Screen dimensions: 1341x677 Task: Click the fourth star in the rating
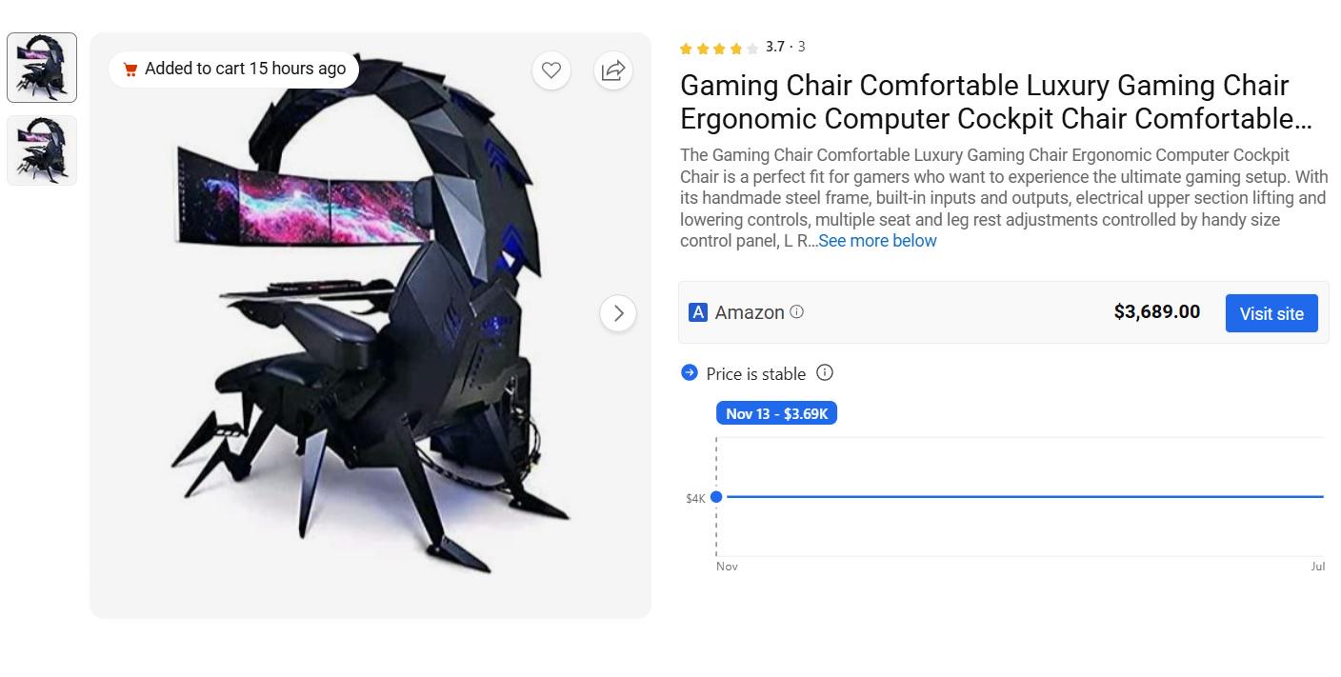[735, 47]
